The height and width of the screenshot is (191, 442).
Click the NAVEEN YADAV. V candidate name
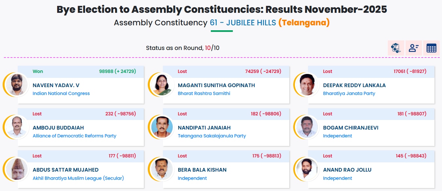[56, 85]
